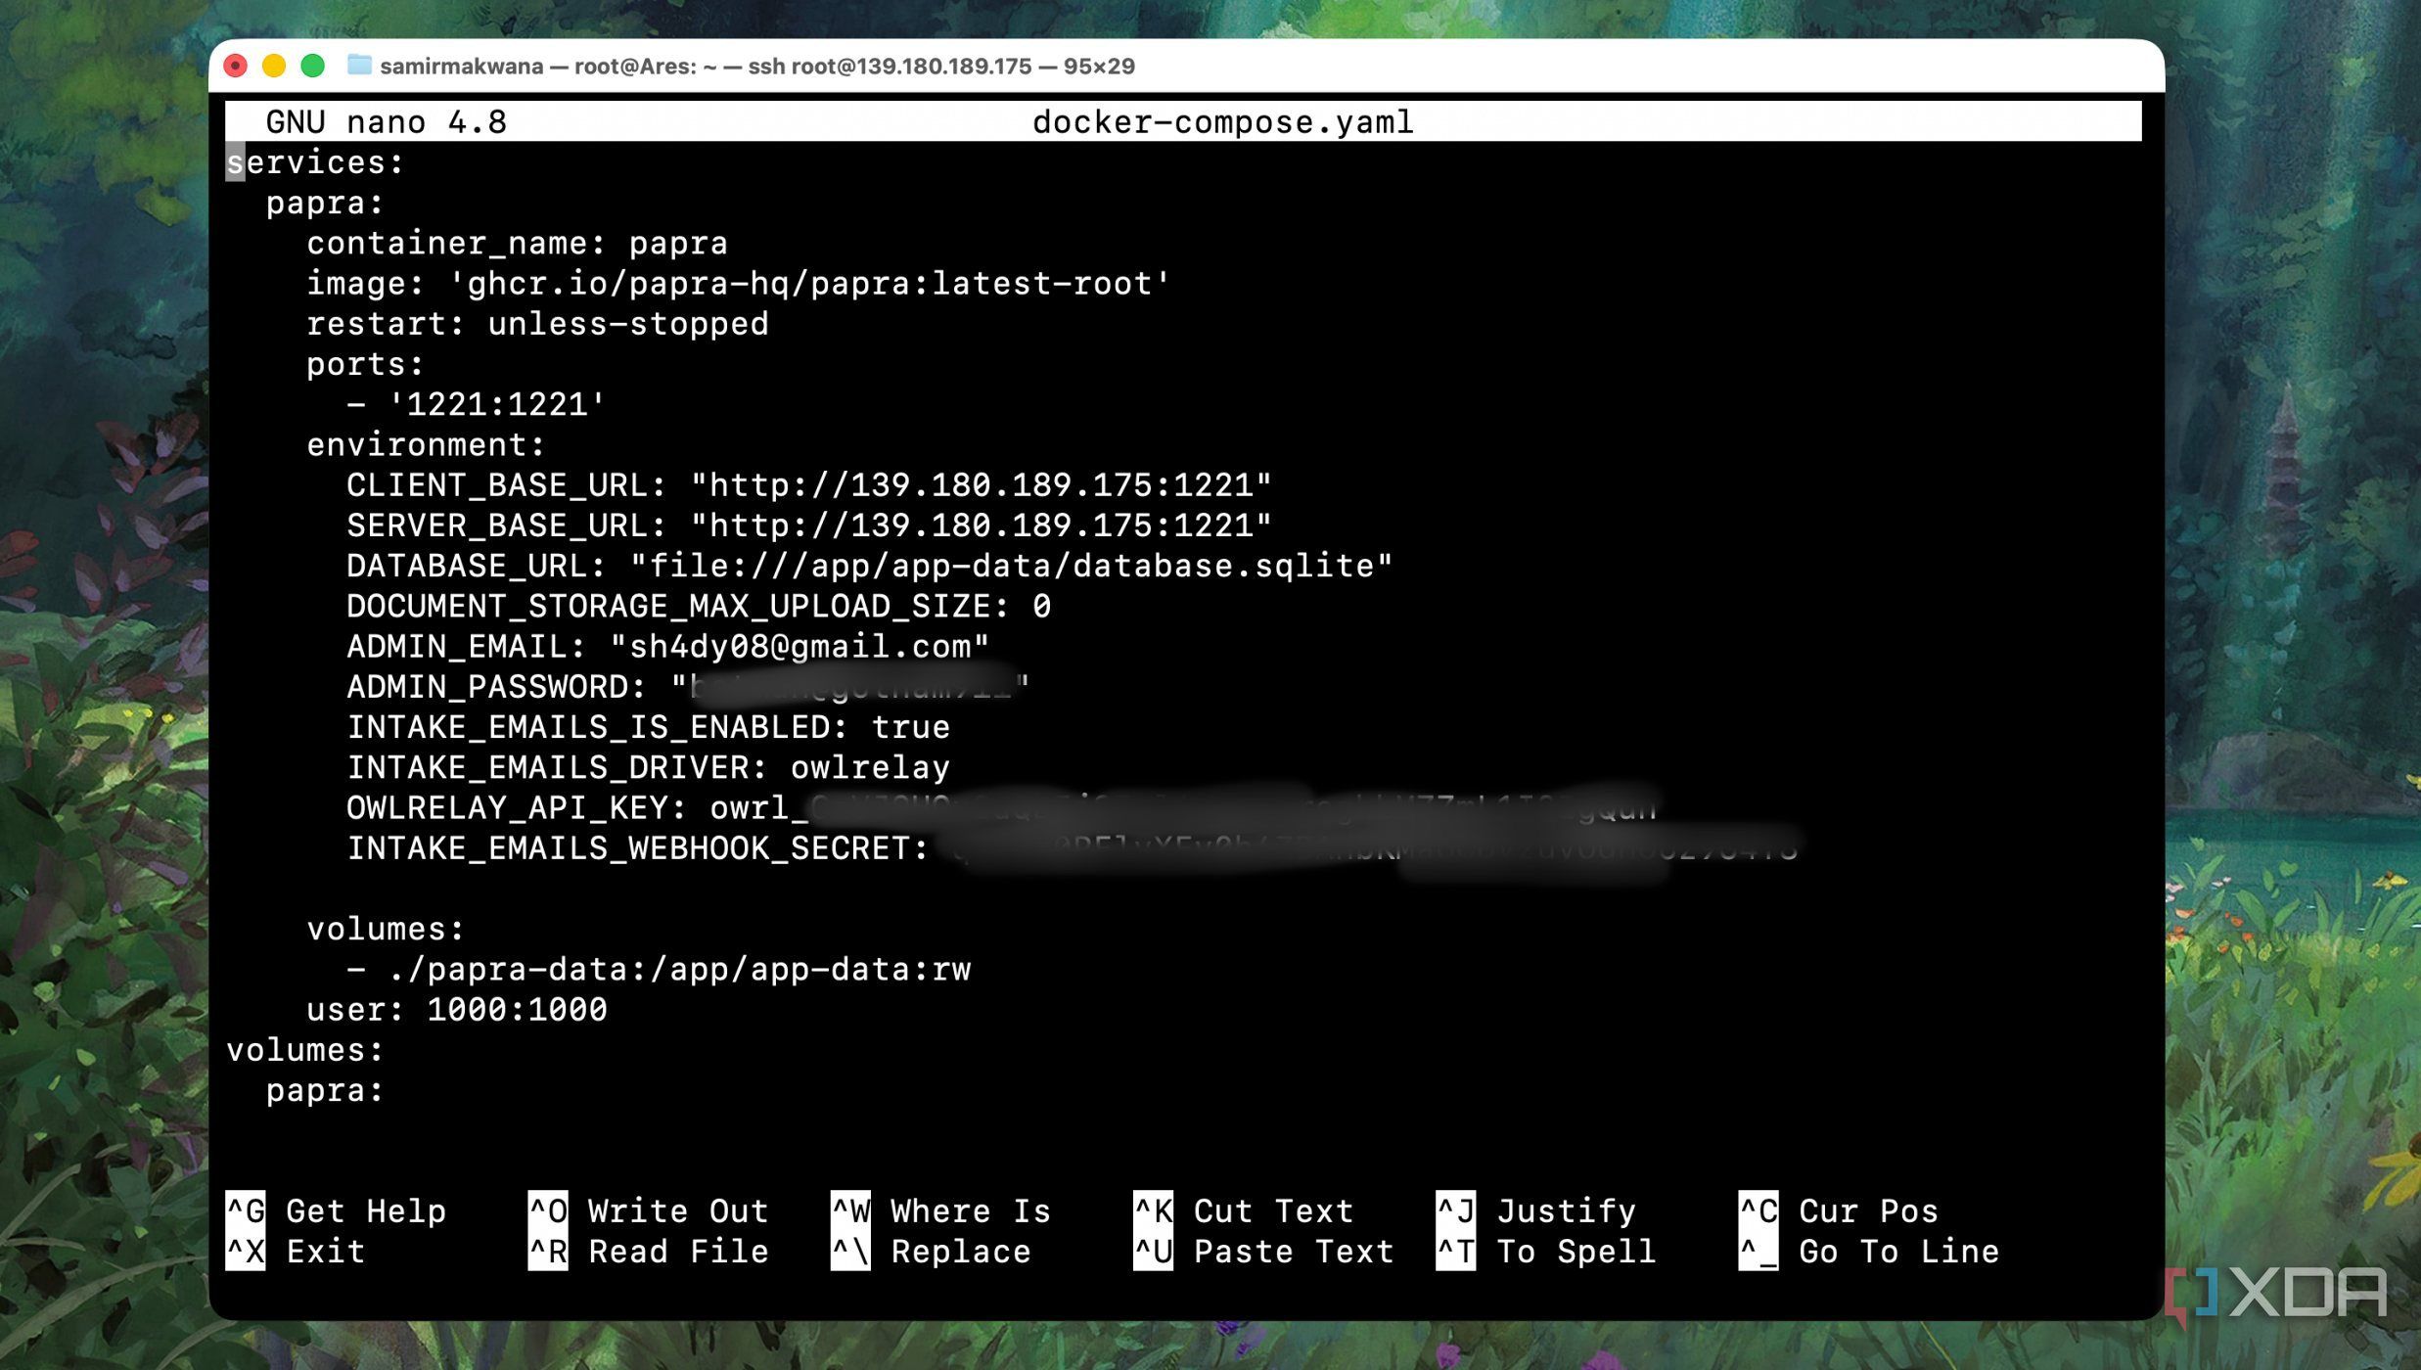Click the ^J Justify shortcut
The width and height of the screenshot is (2421, 1370).
point(1536,1211)
